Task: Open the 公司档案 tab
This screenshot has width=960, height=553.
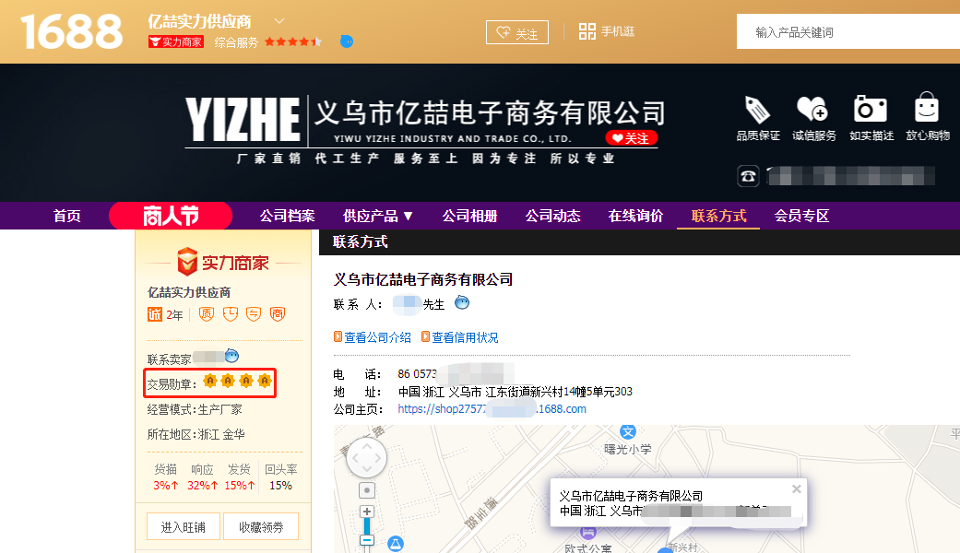Action: 287,216
